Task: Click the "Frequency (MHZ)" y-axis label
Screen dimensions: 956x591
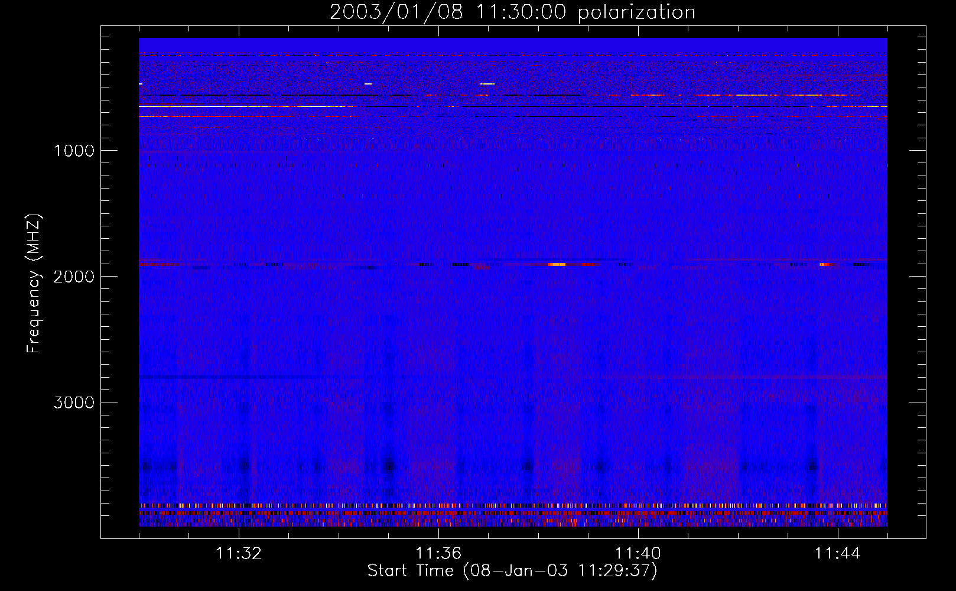Action: (34, 284)
